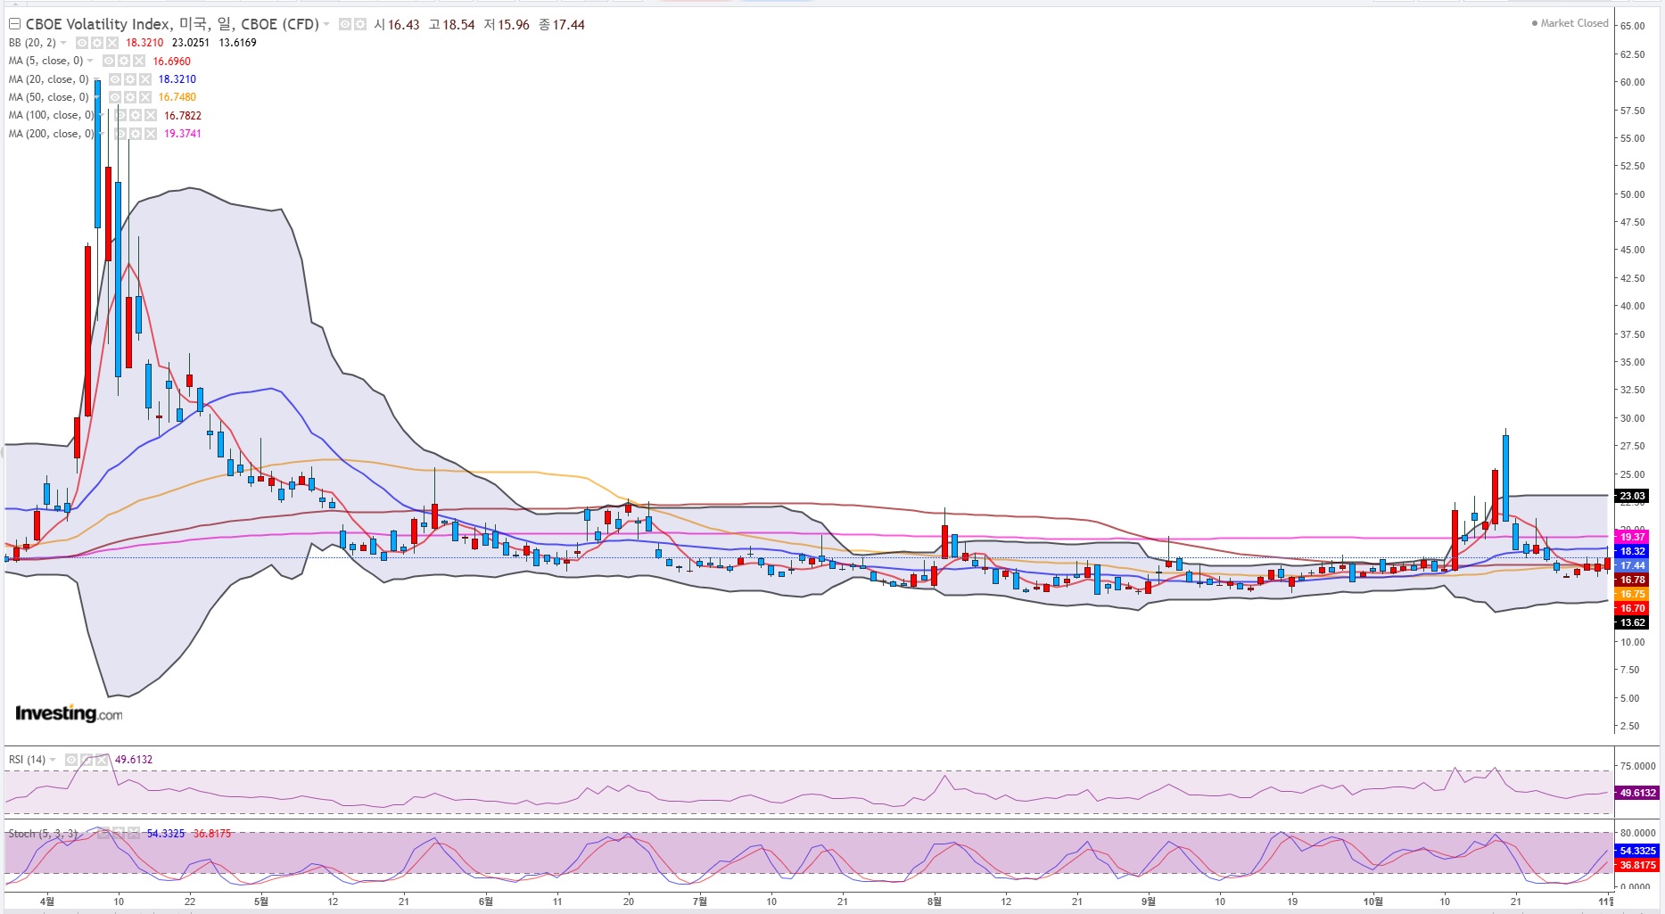Open MA (200, close, 0) settings gear
The height and width of the screenshot is (914, 1665).
point(136,134)
